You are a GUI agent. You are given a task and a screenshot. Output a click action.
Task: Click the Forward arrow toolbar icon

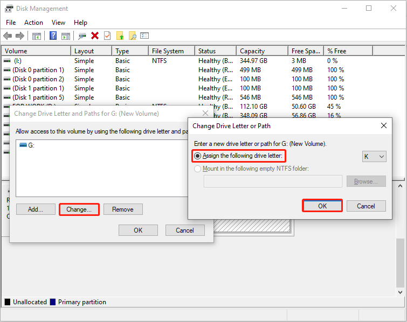coord(20,36)
